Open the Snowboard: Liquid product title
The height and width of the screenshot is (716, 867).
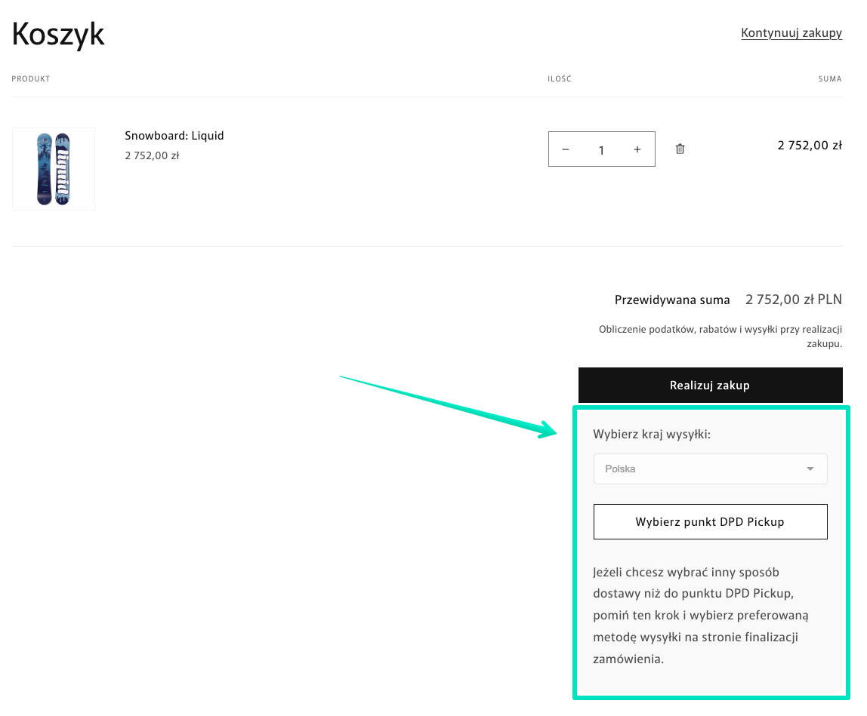pos(174,136)
